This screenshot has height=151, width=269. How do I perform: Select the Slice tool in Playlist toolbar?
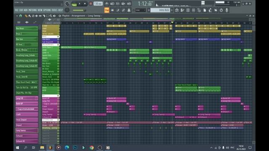click(x=44, y=16)
